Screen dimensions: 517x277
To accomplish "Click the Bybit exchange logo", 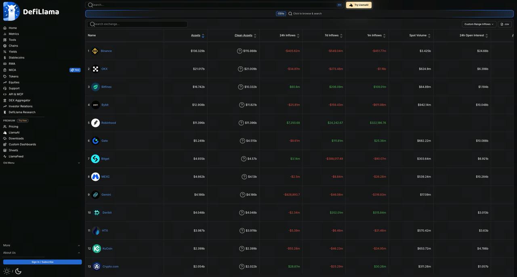I will (x=95, y=105).
